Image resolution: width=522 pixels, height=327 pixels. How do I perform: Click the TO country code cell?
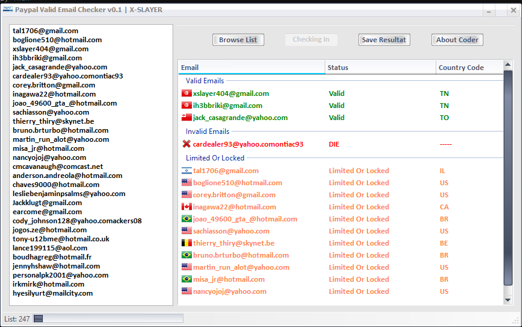click(444, 118)
